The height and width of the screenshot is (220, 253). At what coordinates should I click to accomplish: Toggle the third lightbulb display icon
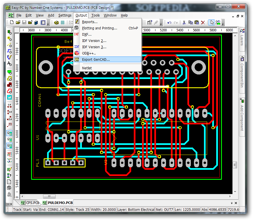pyautogui.click(x=9, y=146)
